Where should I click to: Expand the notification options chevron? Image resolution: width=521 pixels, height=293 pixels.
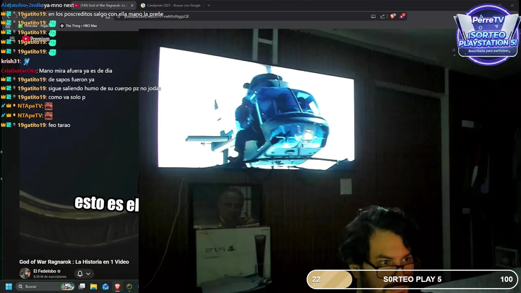[88, 274]
